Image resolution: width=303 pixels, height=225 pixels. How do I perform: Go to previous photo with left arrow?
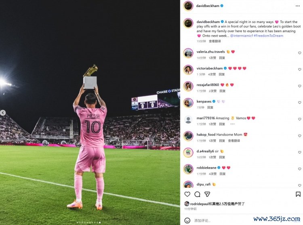pyautogui.click(x=3, y=113)
